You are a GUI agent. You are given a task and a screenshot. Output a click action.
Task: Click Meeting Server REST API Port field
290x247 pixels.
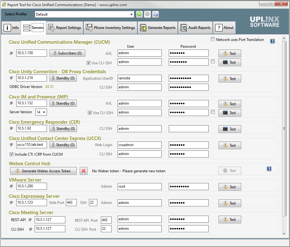point(106,220)
